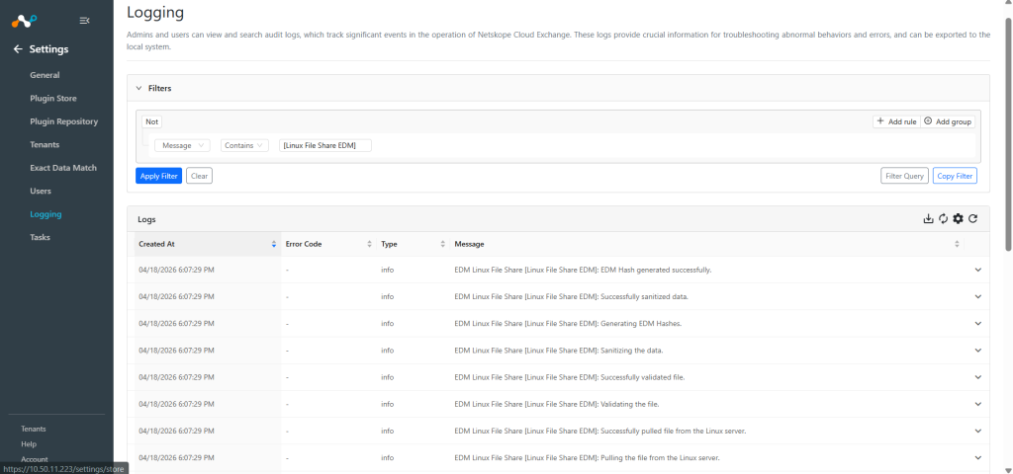Screen dimensions: 1013x474
Task: Click the Error Code column header
Action: (x=328, y=245)
